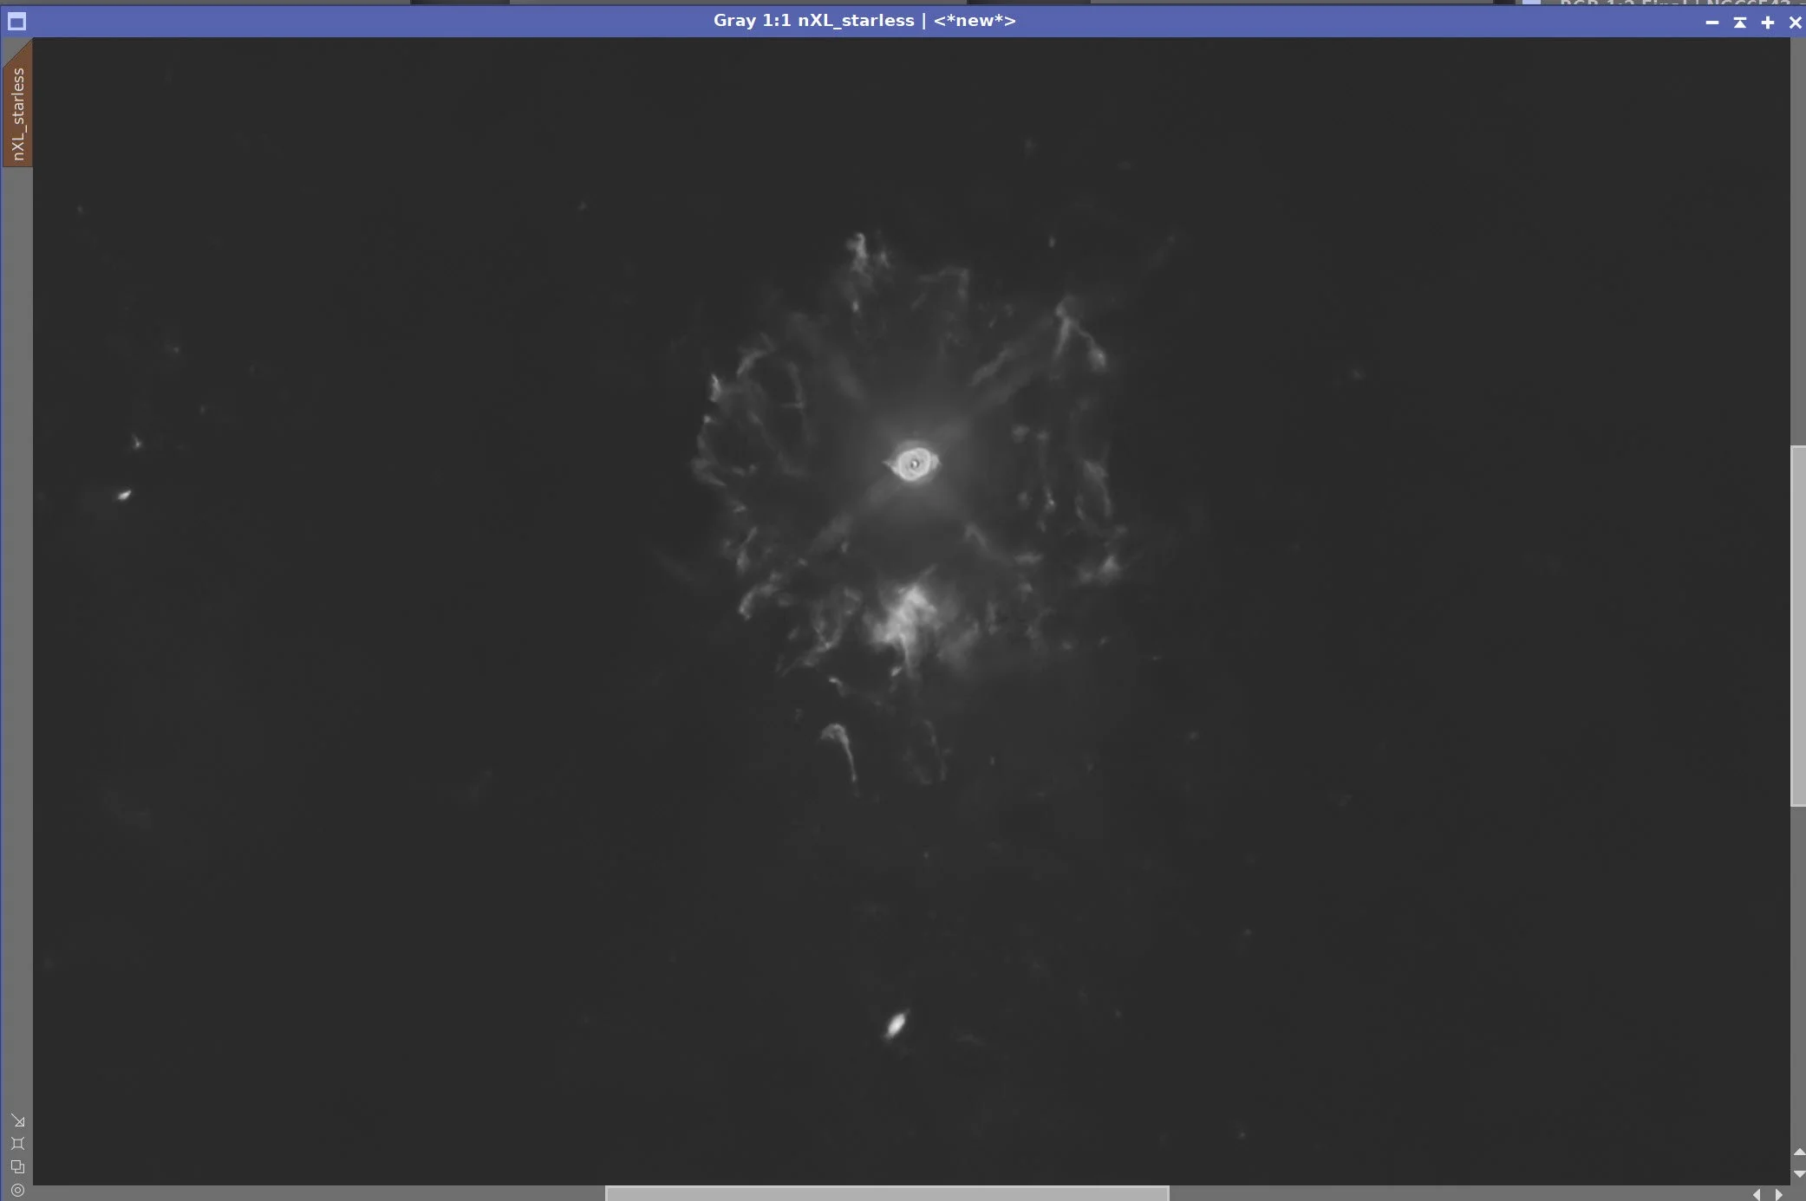Viewport: 1806px width, 1201px height.
Task: Select the nXL_starless view tab
Action: [x=17, y=113]
